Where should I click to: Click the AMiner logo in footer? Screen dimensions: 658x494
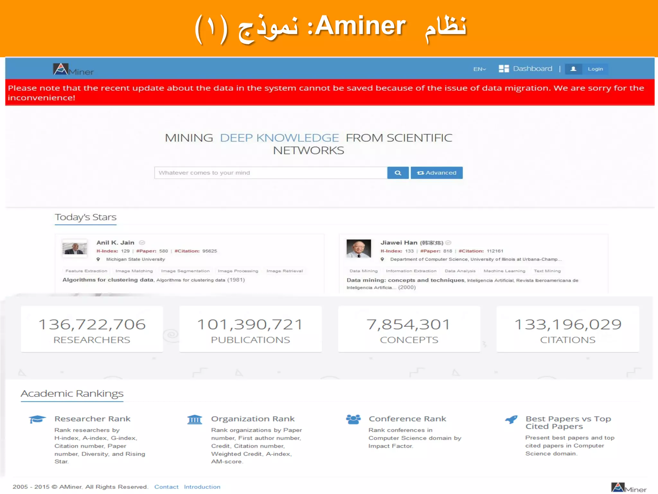pyautogui.click(x=629, y=488)
